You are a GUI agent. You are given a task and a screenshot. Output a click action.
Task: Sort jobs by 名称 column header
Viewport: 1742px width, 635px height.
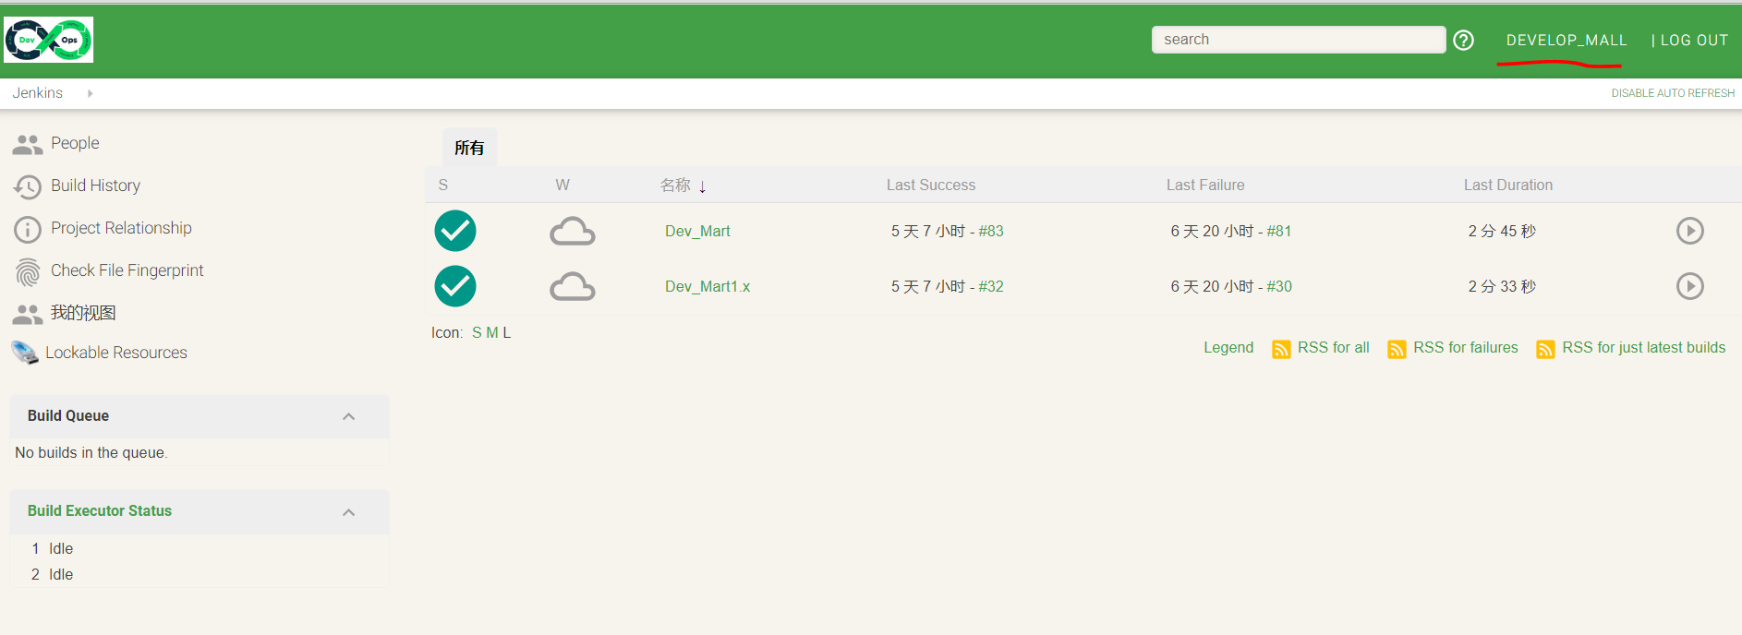click(675, 185)
